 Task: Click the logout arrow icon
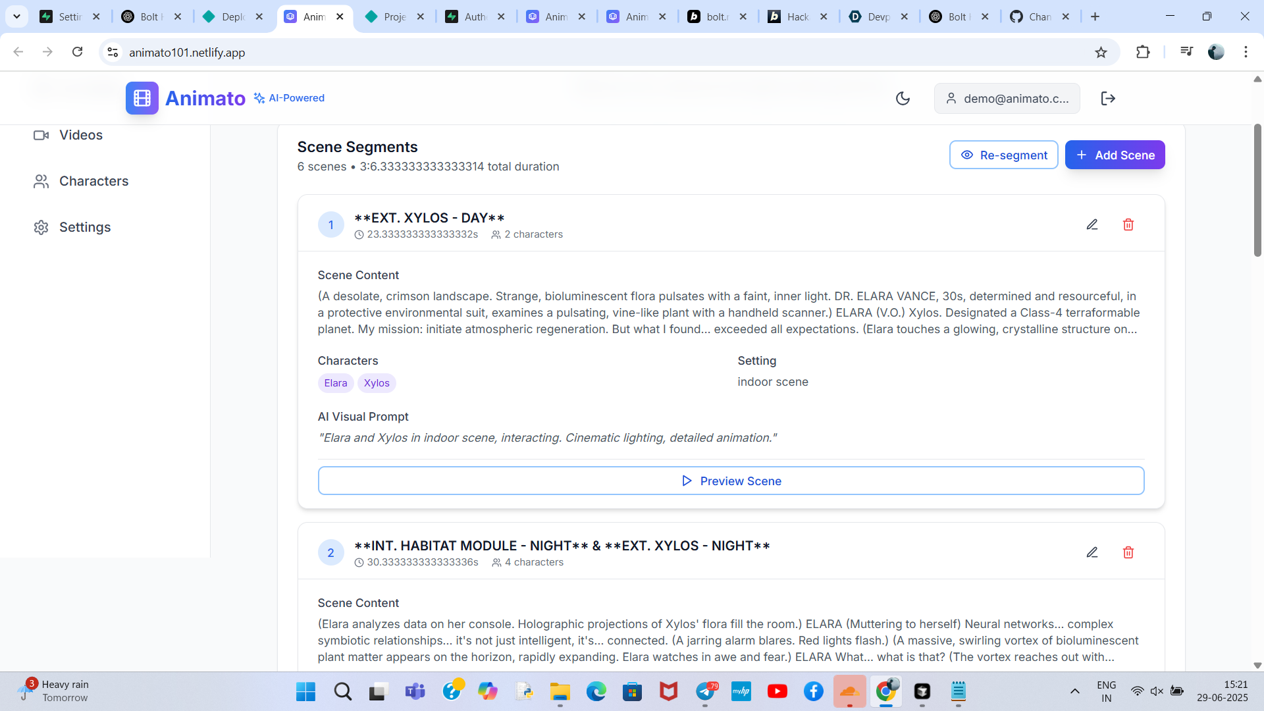pyautogui.click(x=1108, y=99)
